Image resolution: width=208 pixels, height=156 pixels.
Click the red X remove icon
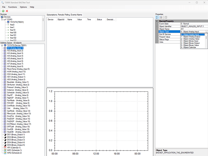point(7,11)
